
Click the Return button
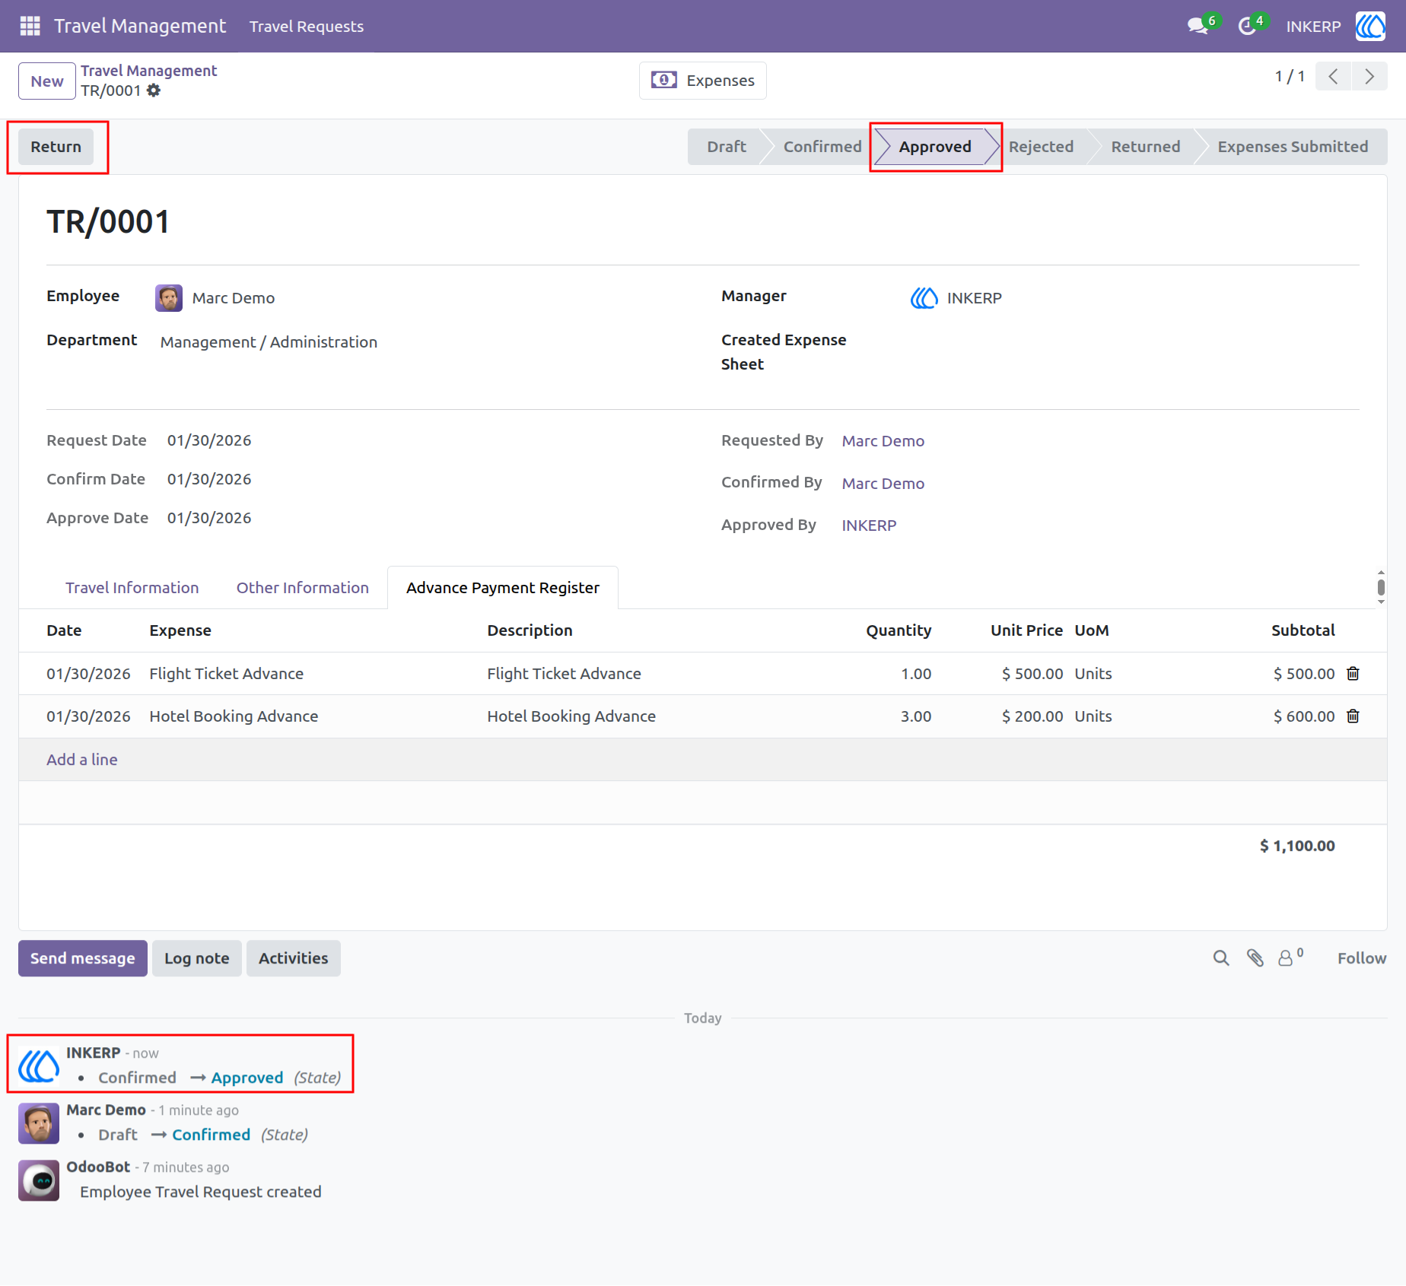(x=56, y=147)
